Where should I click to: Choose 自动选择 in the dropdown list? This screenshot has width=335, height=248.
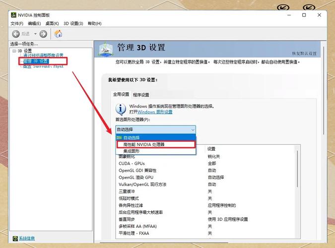pos(155,137)
